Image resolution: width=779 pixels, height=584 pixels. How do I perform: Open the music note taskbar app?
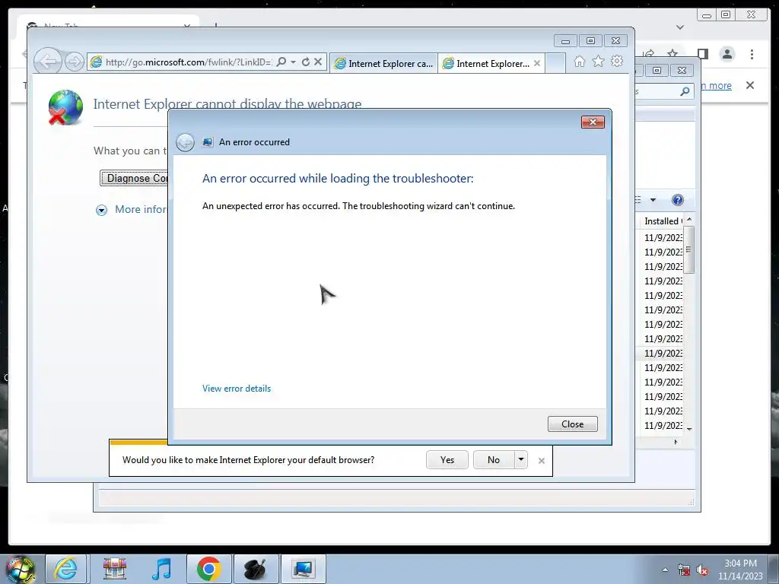(x=162, y=569)
